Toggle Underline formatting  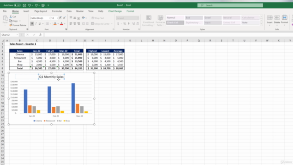40,24
